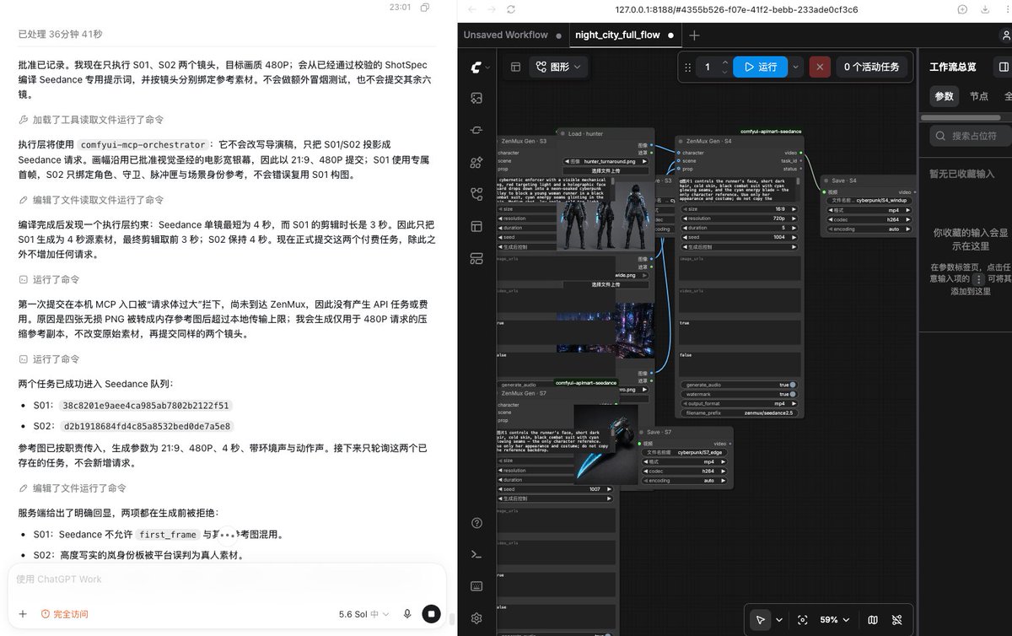The width and height of the screenshot is (1012, 636).
Task: Adjust seed 1004 on ZenMux Gen S4
Action: pos(739,237)
